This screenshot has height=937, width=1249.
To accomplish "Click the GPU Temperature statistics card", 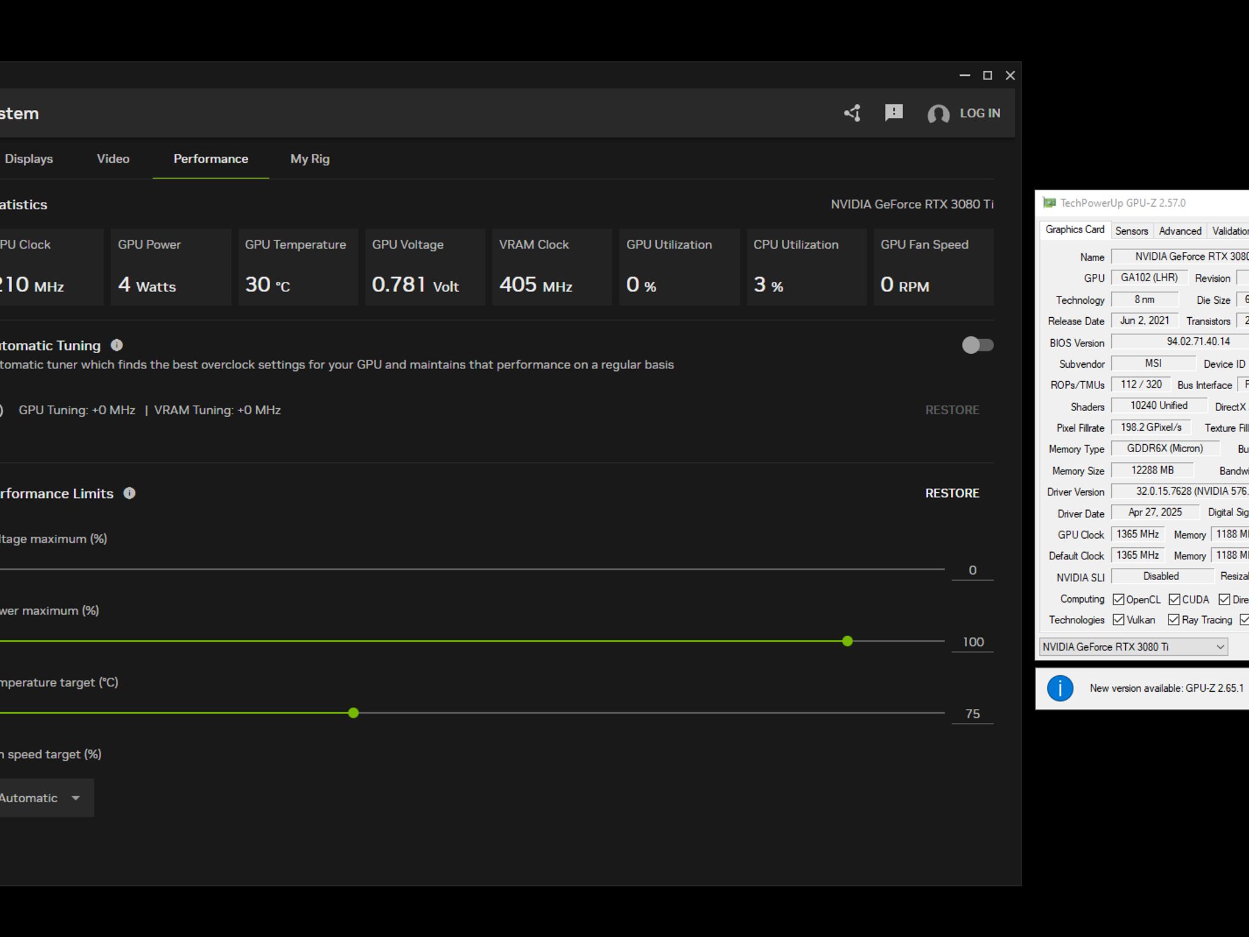I will [x=298, y=267].
